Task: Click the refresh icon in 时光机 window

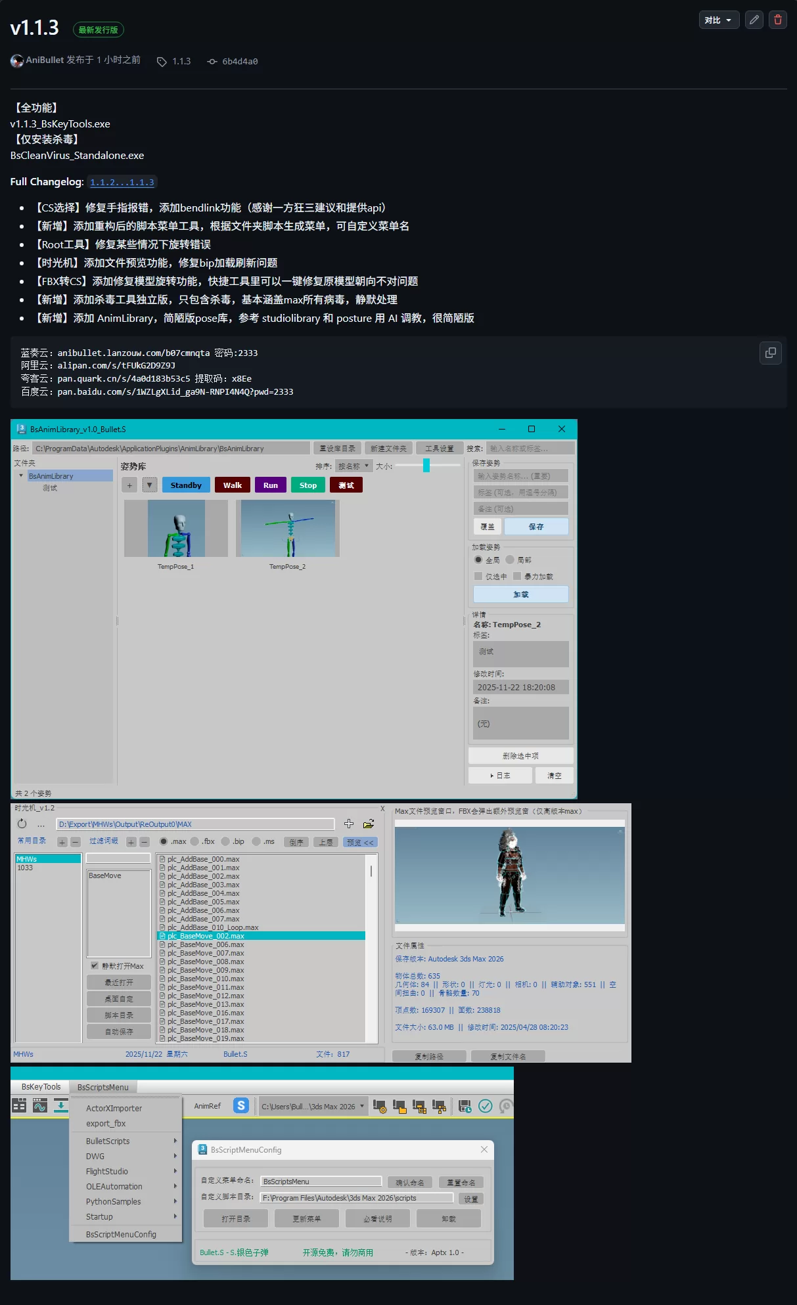Action: point(22,824)
